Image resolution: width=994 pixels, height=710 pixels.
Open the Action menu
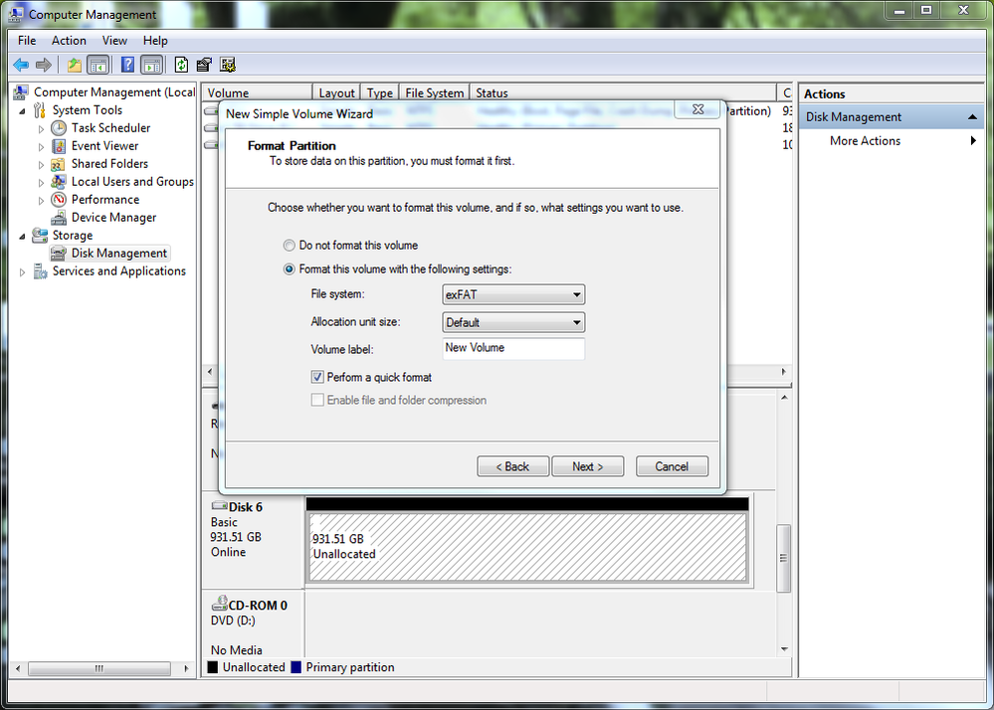click(x=69, y=41)
